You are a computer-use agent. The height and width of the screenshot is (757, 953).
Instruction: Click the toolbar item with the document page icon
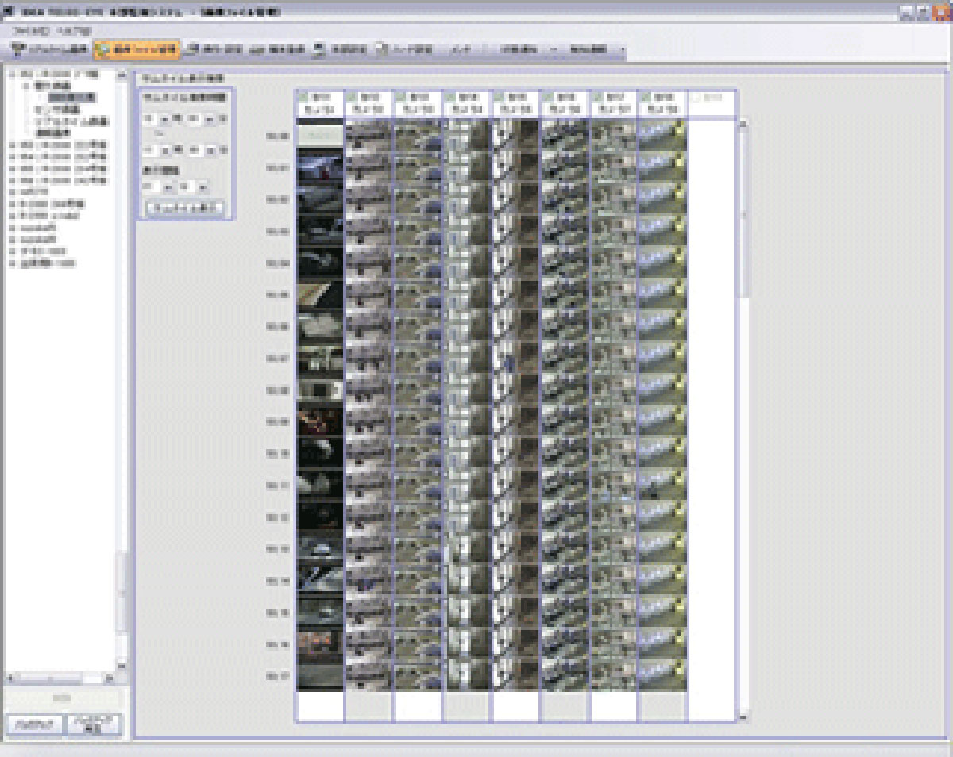[404, 49]
